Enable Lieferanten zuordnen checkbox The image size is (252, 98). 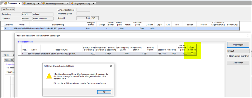(228, 56)
